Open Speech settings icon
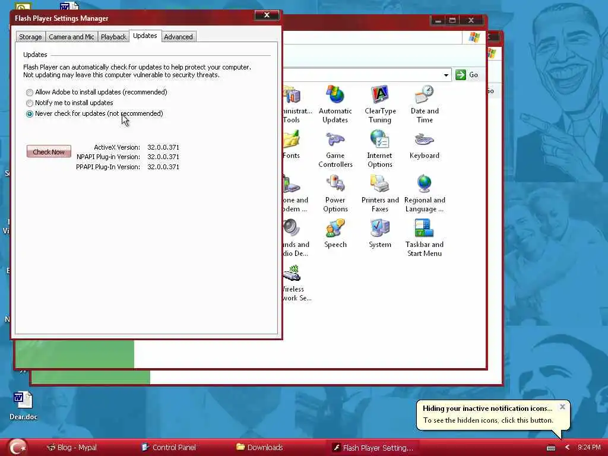608x456 pixels. click(x=335, y=233)
